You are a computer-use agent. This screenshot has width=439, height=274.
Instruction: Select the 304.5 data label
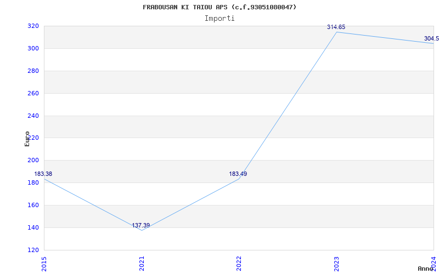click(431, 38)
